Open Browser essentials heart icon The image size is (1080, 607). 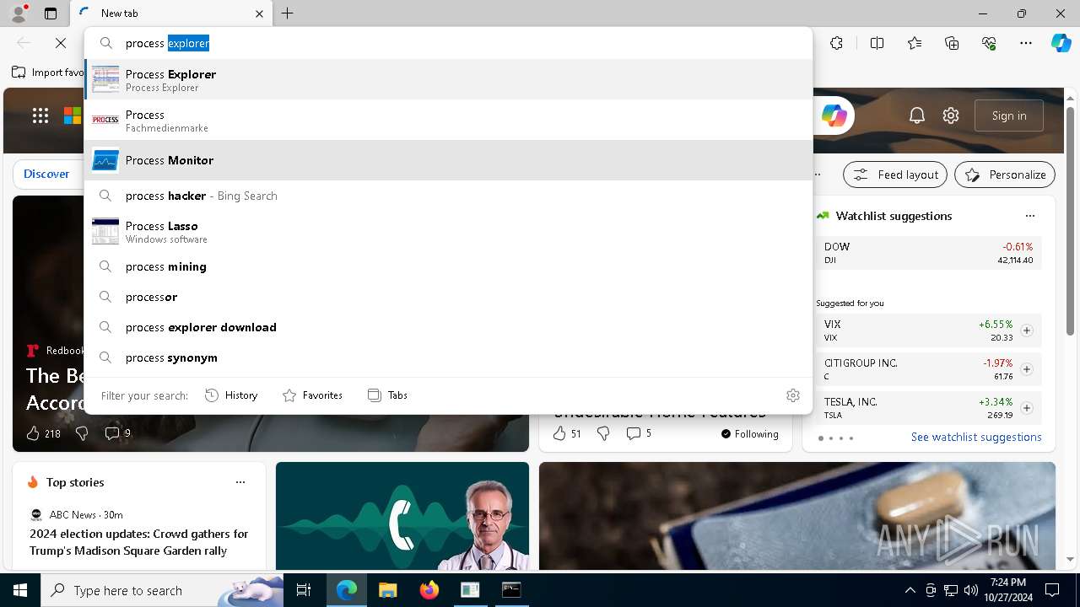pyautogui.click(x=989, y=43)
